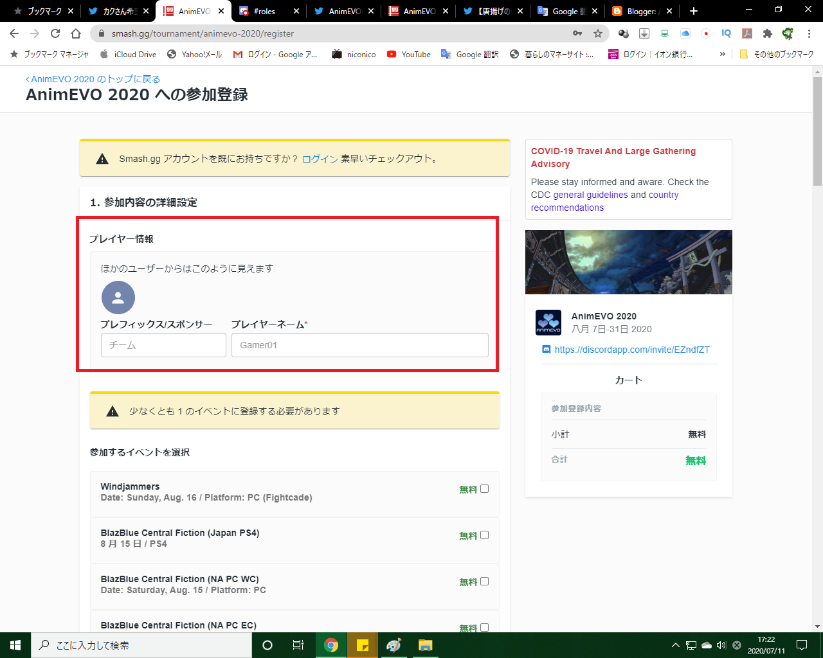Image resolution: width=823 pixels, height=658 pixels.
Task: Switch to the カクさん Twitter tab
Action: click(x=118, y=11)
